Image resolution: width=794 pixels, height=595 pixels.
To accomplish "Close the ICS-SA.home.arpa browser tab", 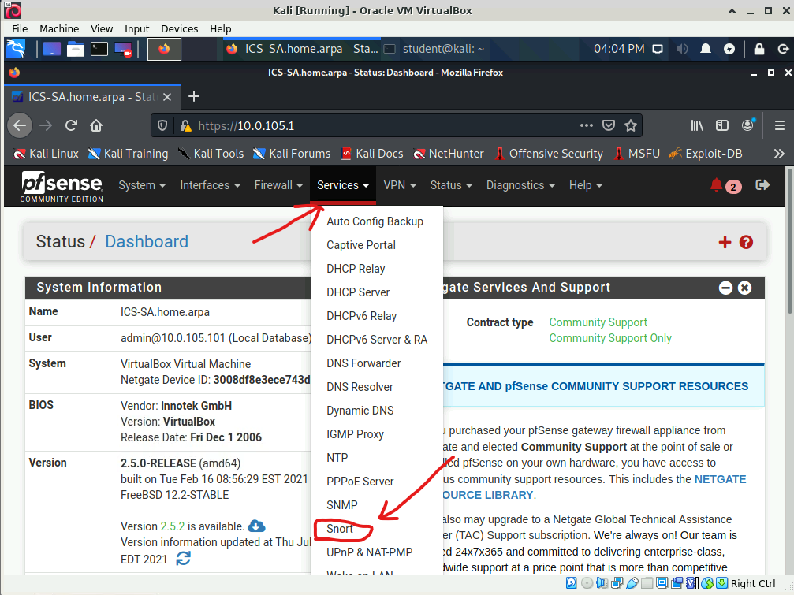I will (x=166, y=97).
